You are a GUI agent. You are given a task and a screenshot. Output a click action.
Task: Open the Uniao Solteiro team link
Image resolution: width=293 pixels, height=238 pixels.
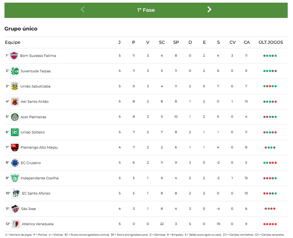tap(33, 132)
